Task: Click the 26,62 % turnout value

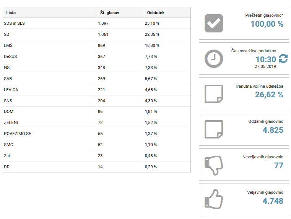Action: click(x=269, y=95)
